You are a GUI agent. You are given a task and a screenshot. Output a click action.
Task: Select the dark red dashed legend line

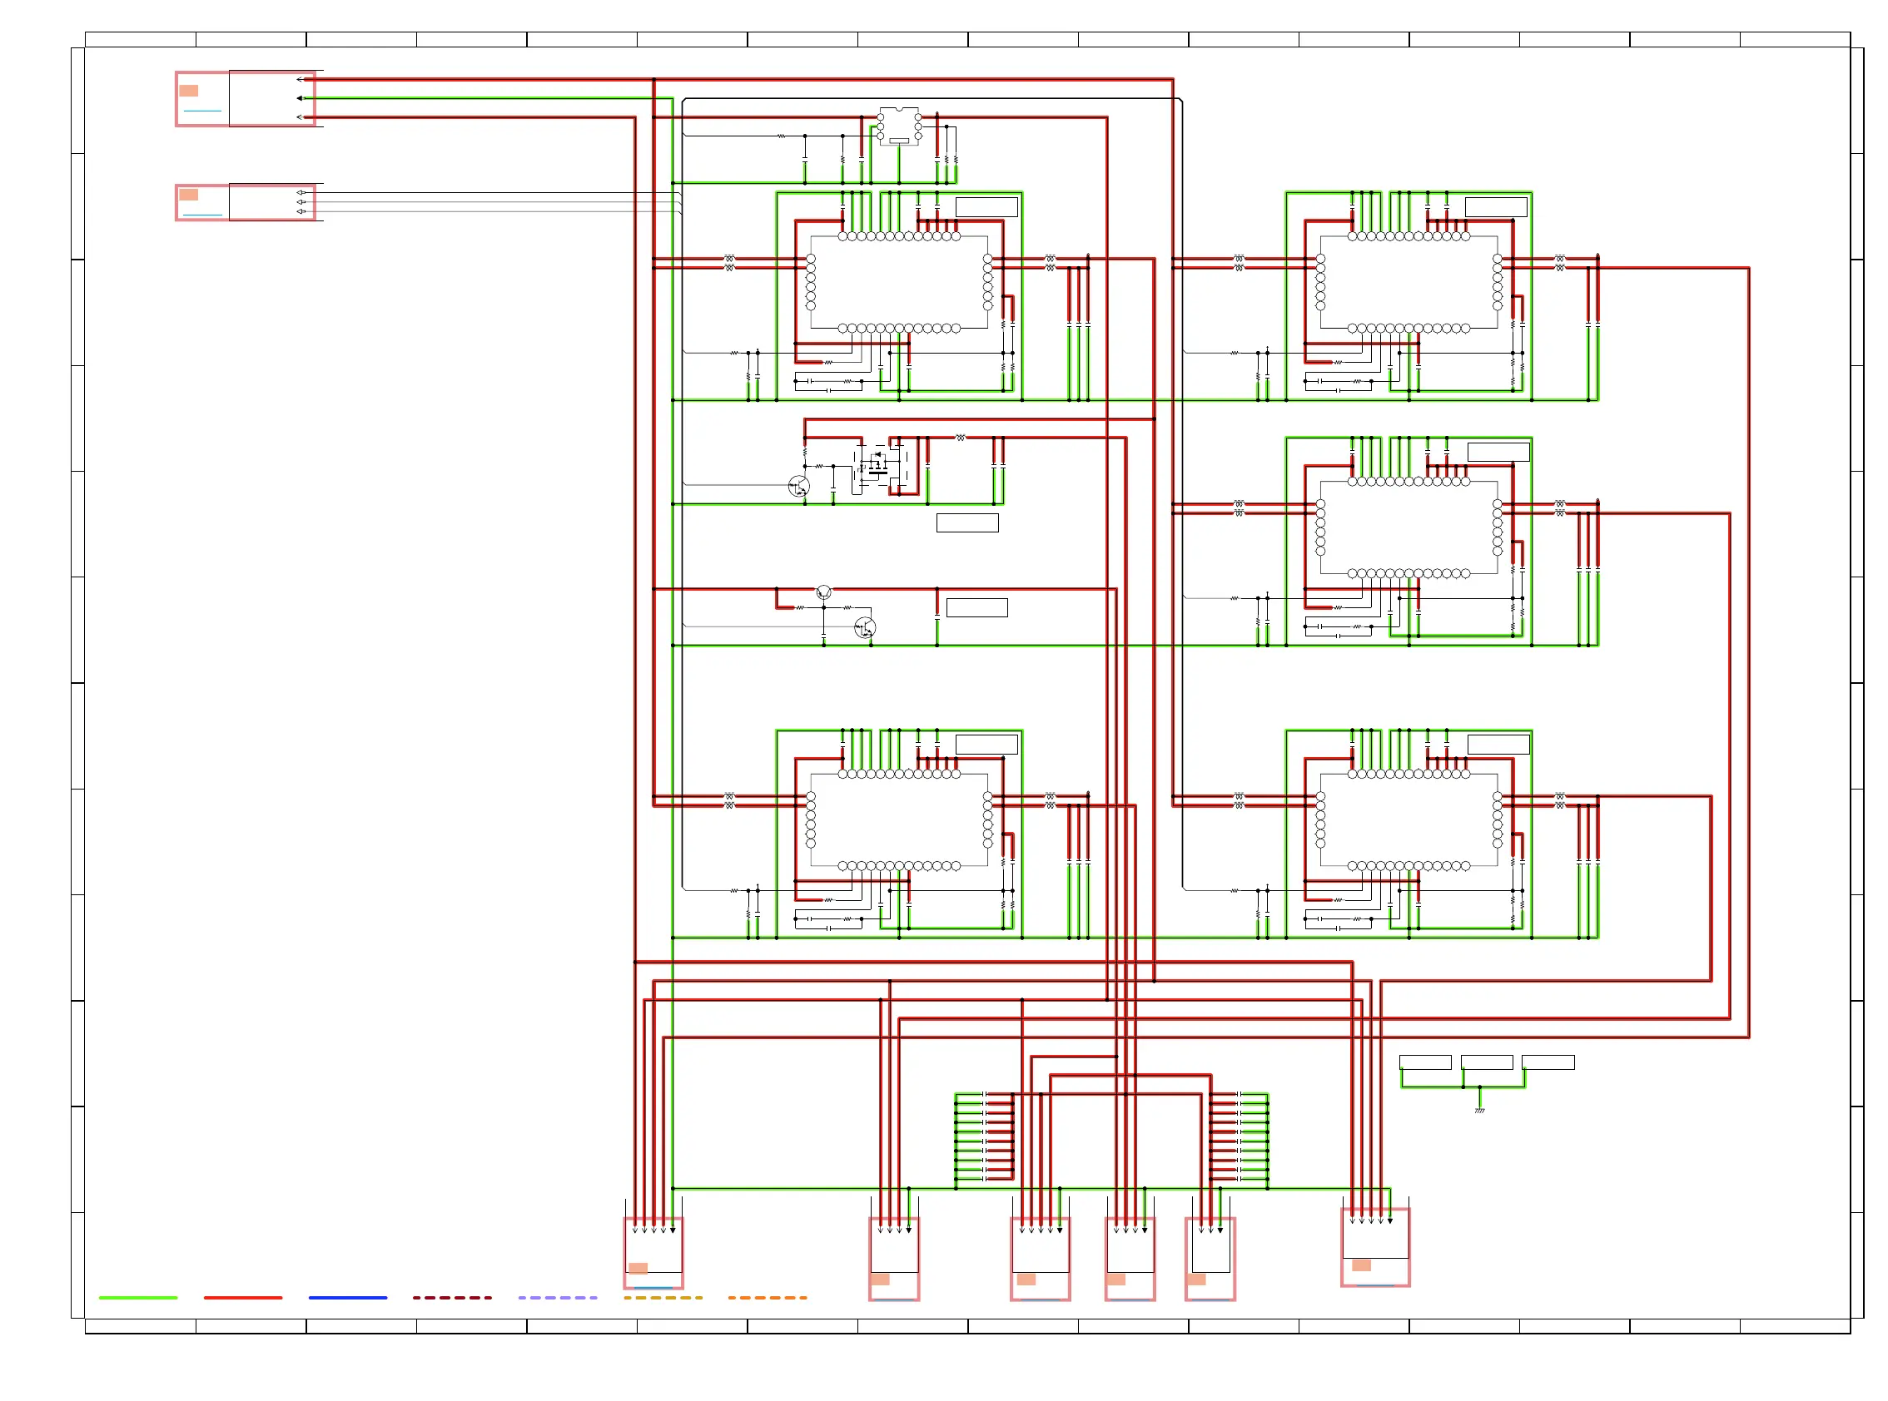point(452,1298)
